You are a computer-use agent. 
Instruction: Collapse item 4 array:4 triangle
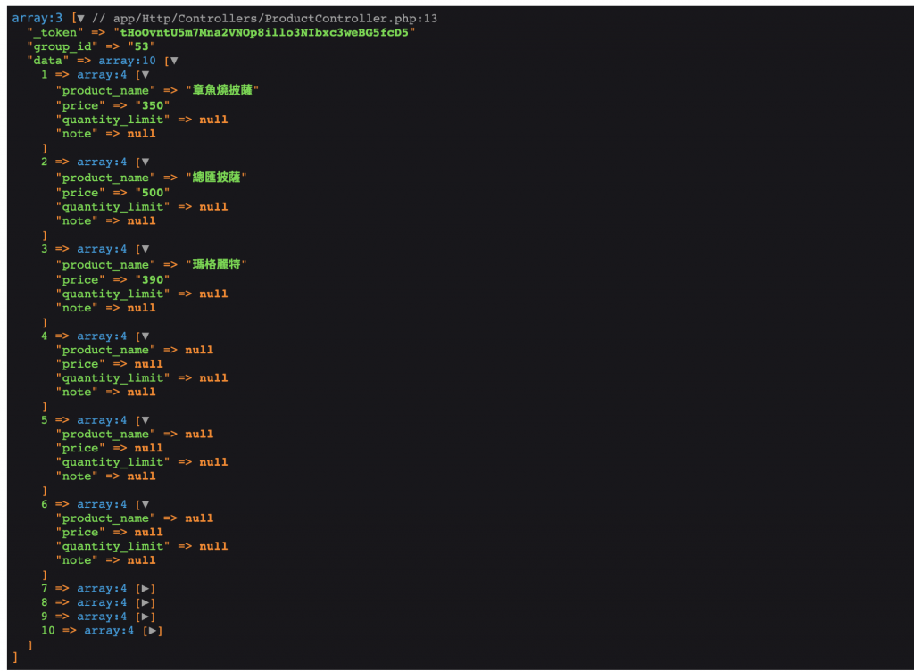coord(145,336)
